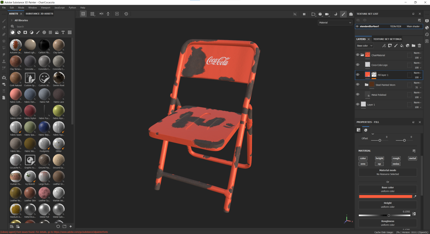Open blend mode dropdown for ChairMaterial
This screenshot has height=234, width=430.
point(417,53)
